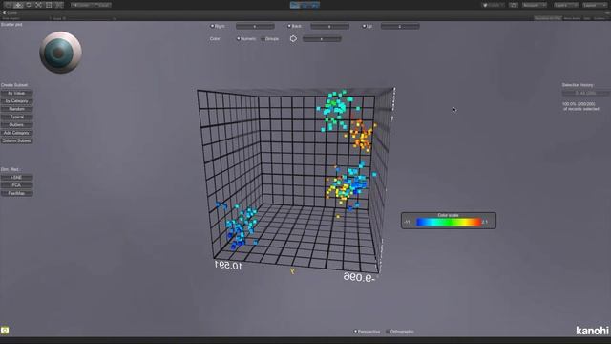
Task: Open the Selection History dropdown
Action: click(x=585, y=93)
